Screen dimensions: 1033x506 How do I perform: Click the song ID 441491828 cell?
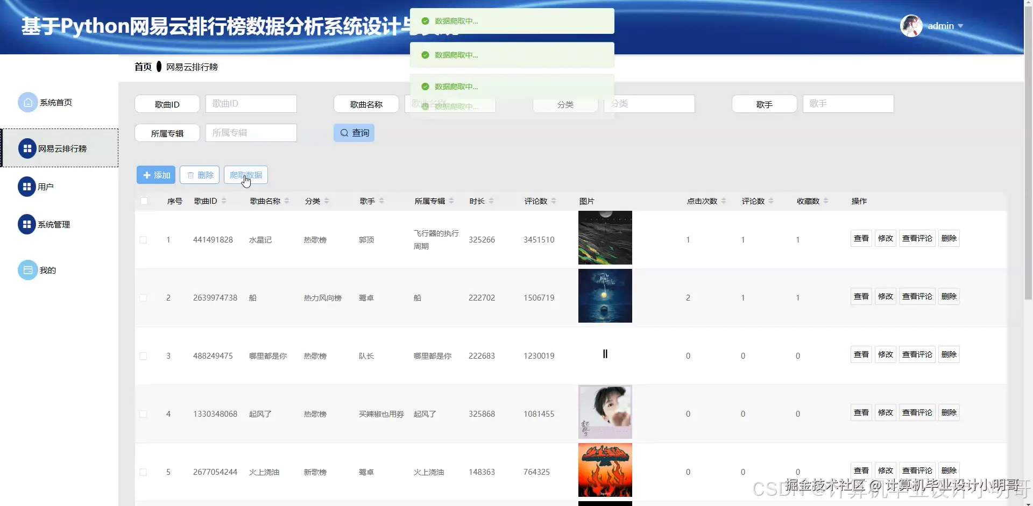(x=213, y=240)
